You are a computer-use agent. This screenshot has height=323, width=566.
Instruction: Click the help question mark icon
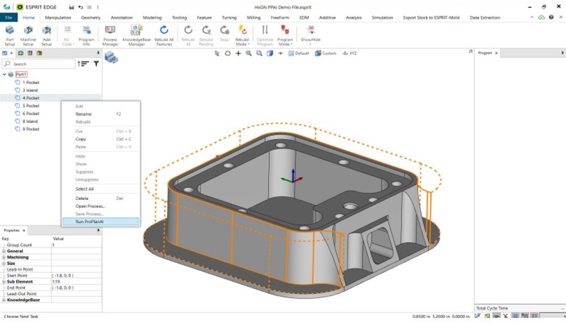(x=551, y=17)
